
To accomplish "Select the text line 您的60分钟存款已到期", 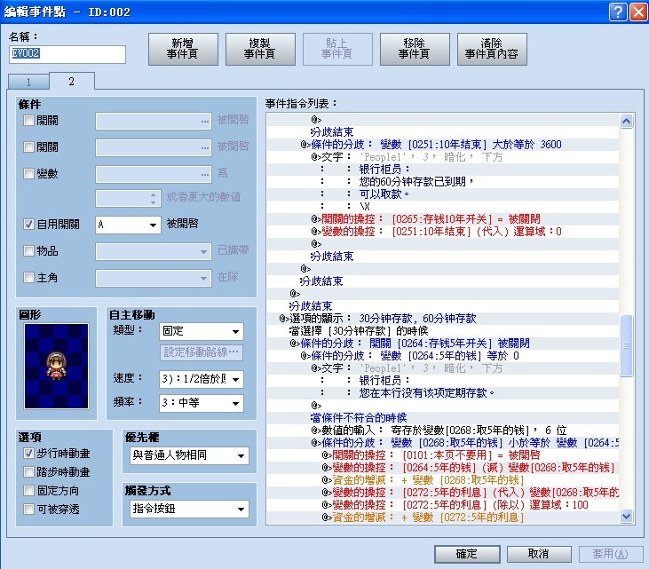I will point(443,182).
